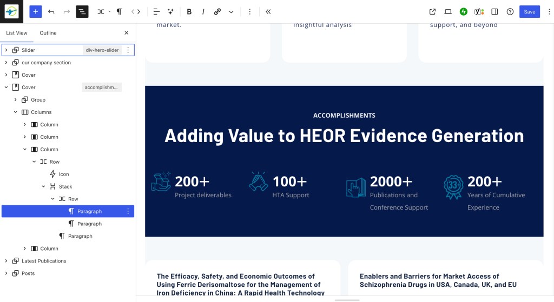The width and height of the screenshot is (554, 302).
Task: Open the text alignment options
Action: point(156,11)
